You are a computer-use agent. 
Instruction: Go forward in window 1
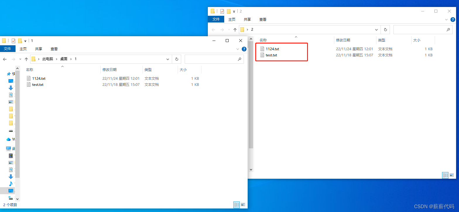tap(13, 59)
